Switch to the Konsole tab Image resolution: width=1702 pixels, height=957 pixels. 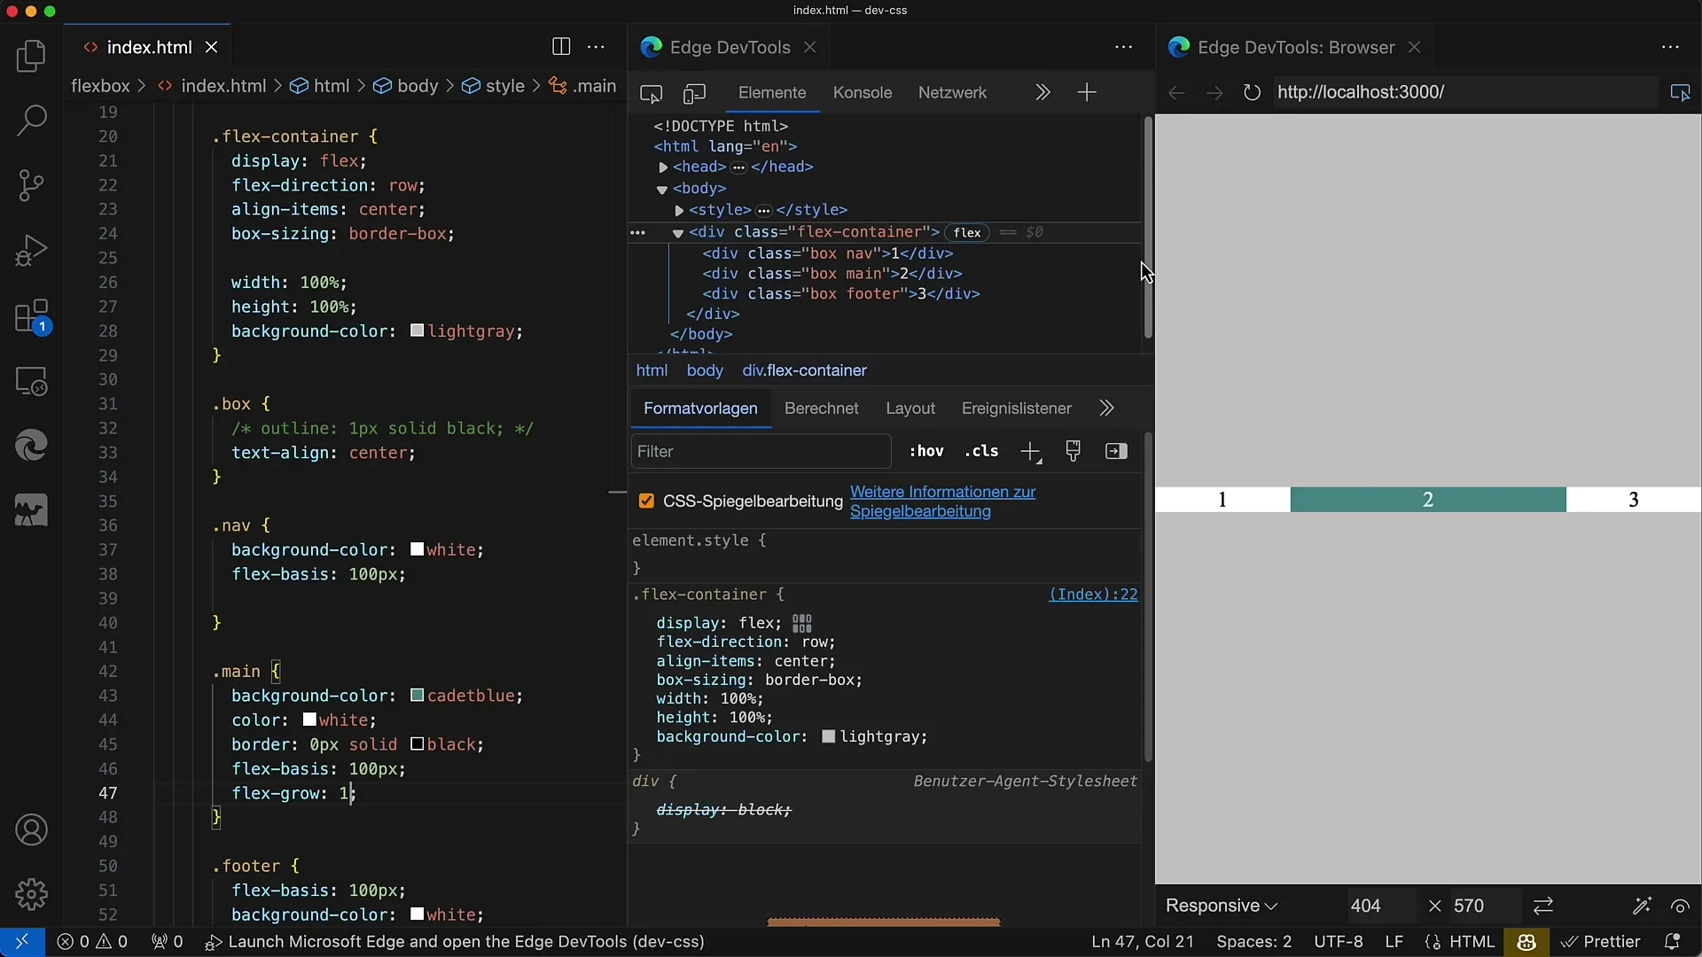(862, 93)
